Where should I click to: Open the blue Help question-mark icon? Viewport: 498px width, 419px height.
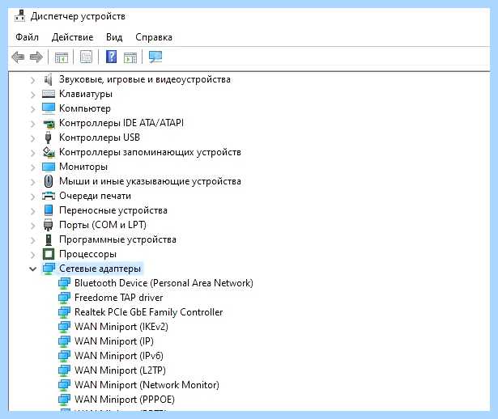(x=111, y=57)
